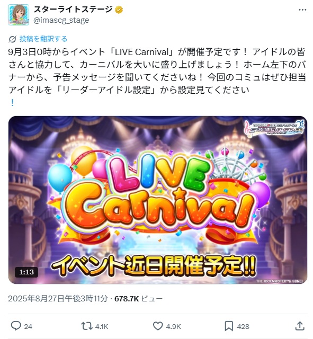The height and width of the screenshot is (339, 313).
Task: Click the 24 replies count
Action: [x=28, y=326]
